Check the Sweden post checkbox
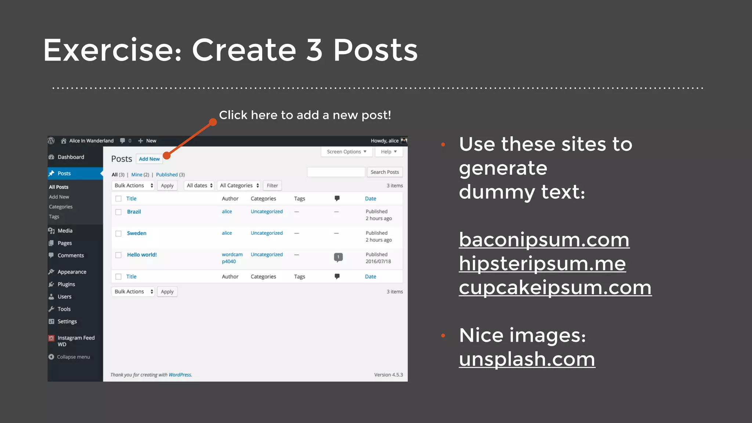The image size is (752, 423). [118, 234]
